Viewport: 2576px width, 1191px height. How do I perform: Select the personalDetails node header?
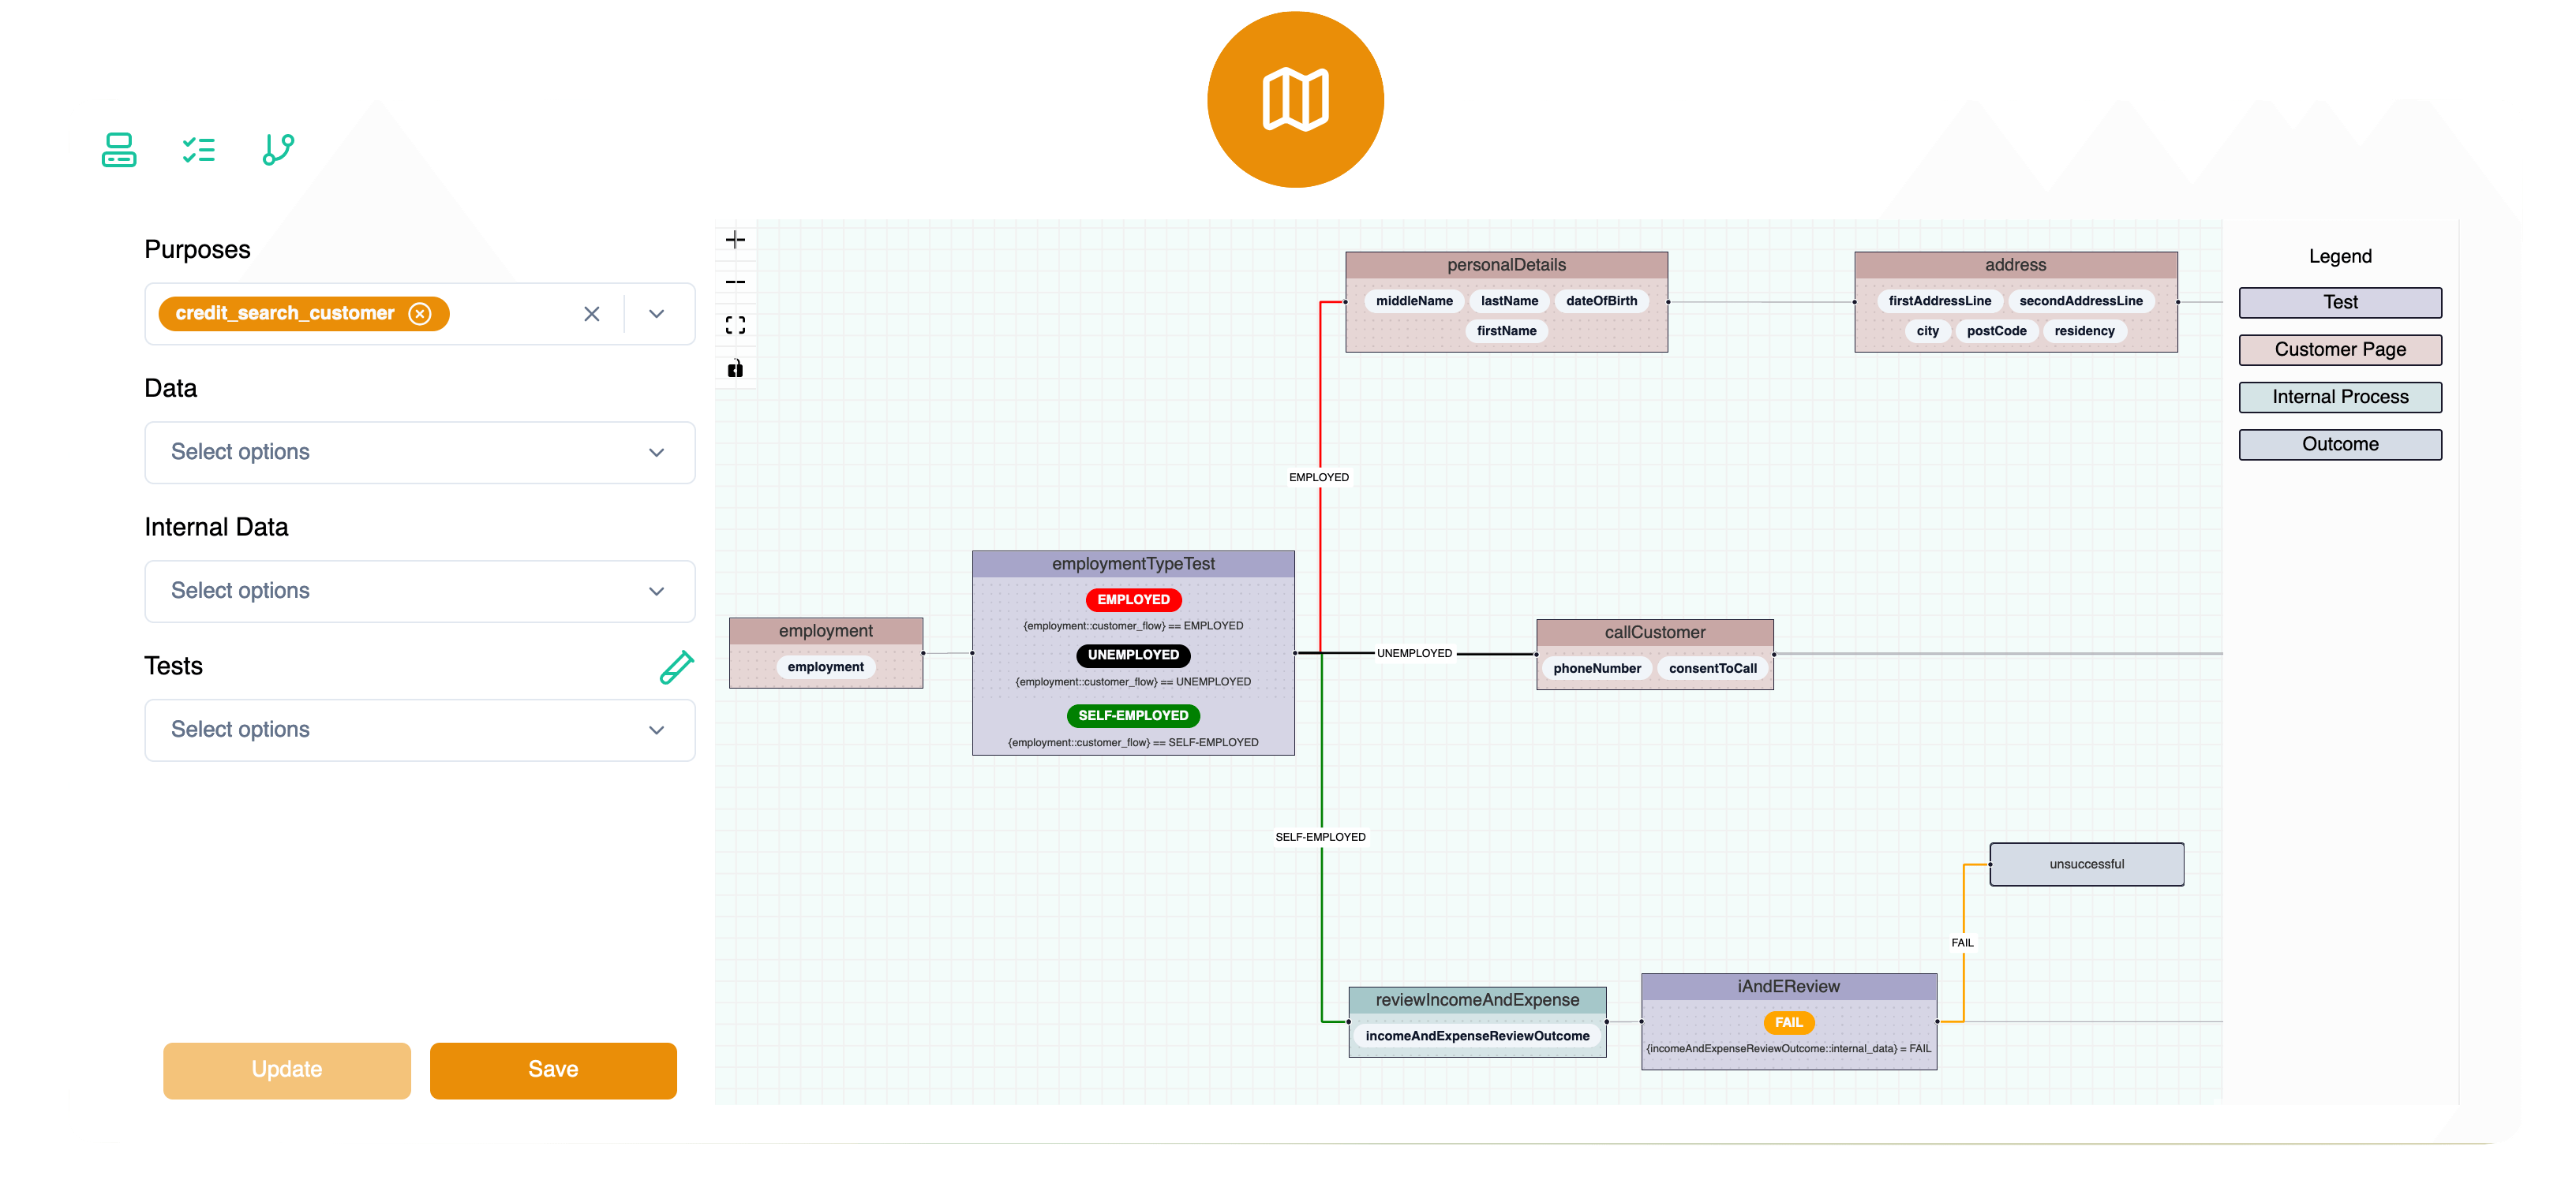pos(1506,265)
